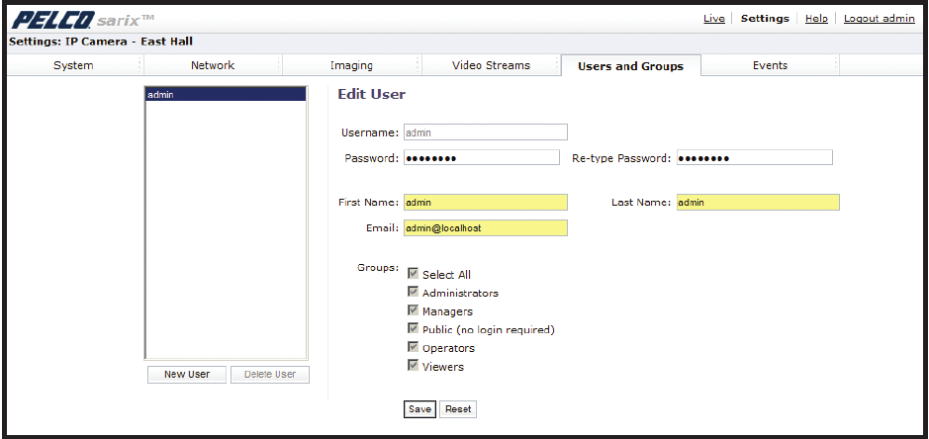Click the Pelco Sarix logo
Image resolution: width=929 pixels, height=439 pixels.
(82, 19)
